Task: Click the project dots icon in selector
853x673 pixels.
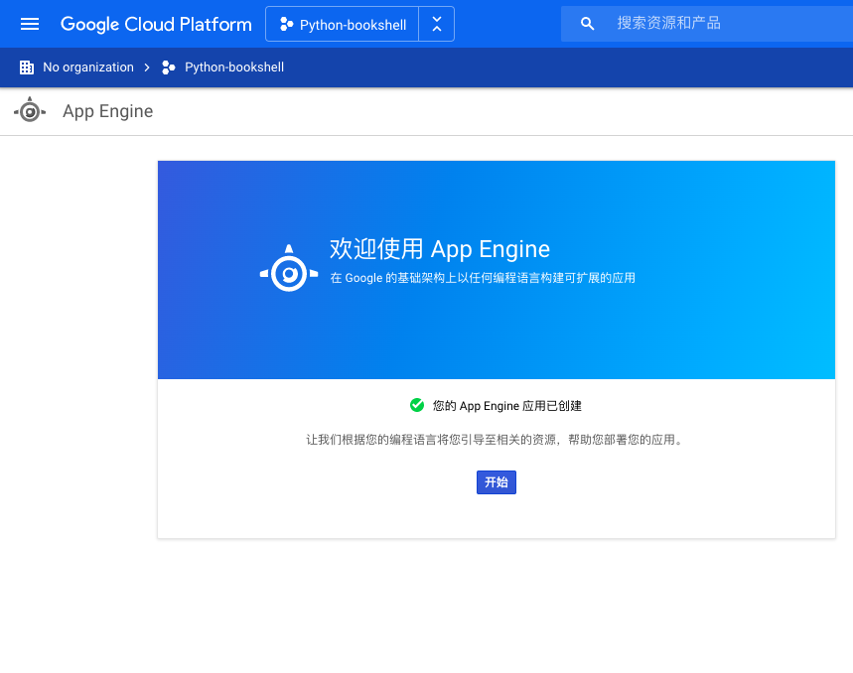Action: (x=286, y=25)
